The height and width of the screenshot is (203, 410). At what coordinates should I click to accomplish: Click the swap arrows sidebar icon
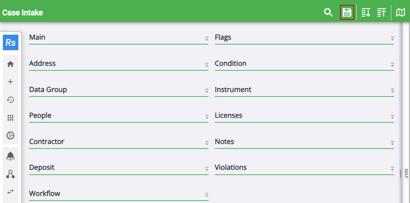coord(11,191)
